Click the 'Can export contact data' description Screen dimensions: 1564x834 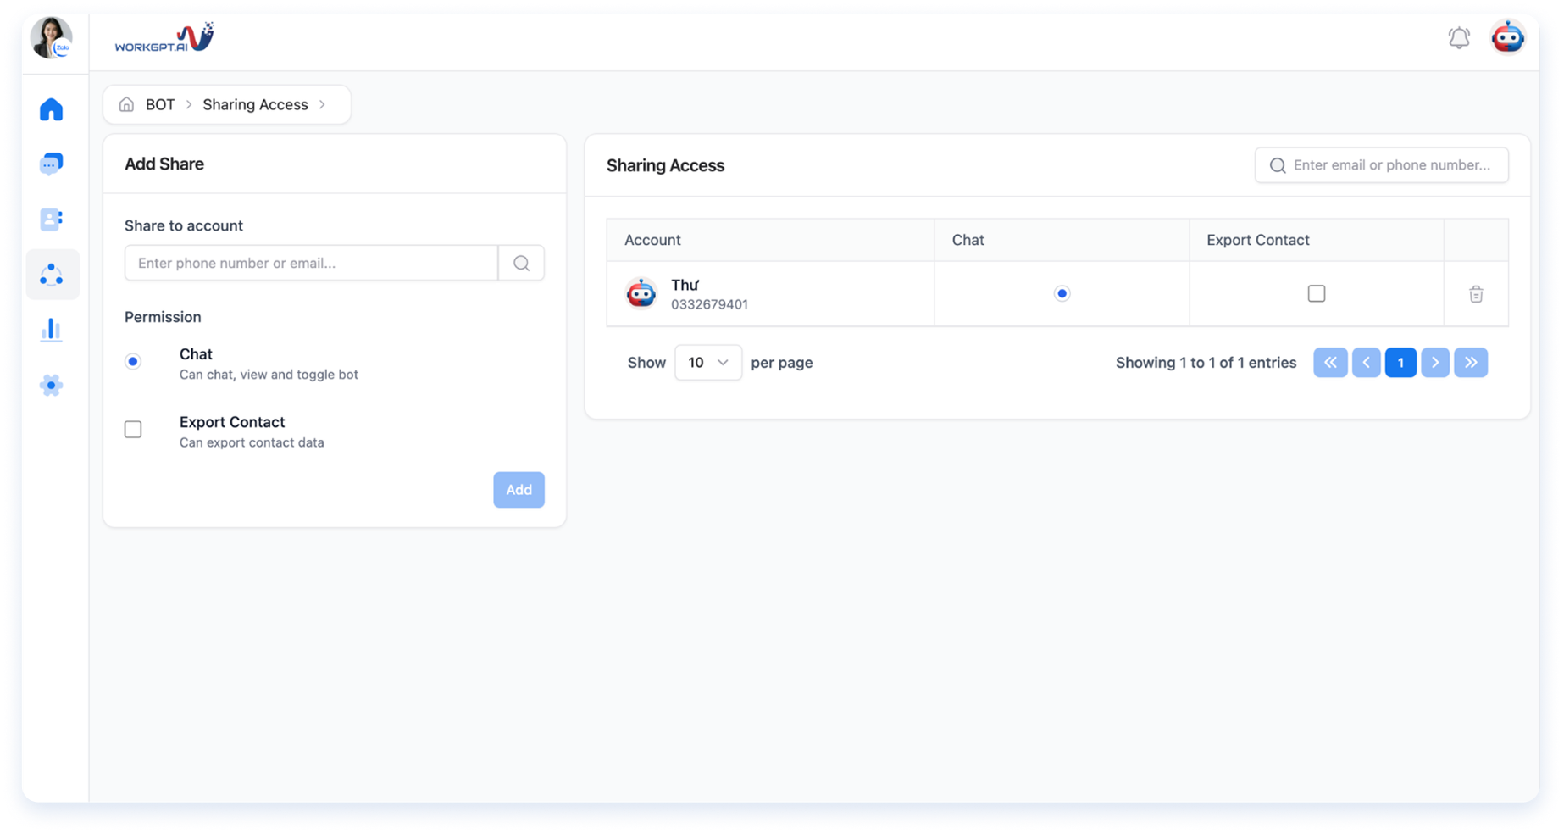click(252, 442)
